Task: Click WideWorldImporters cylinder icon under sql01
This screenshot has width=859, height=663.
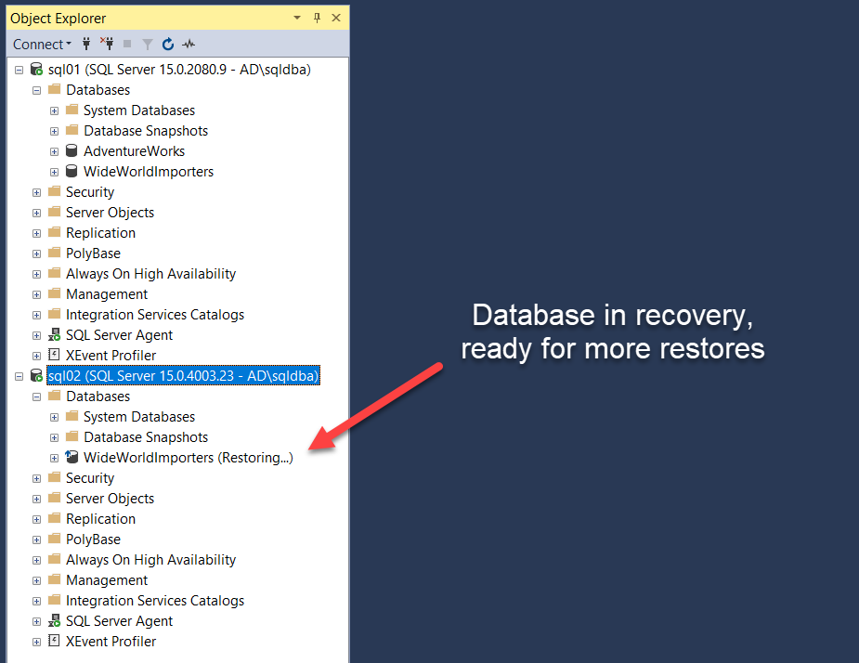Action: pyautogui.click(x=72, y=171)
